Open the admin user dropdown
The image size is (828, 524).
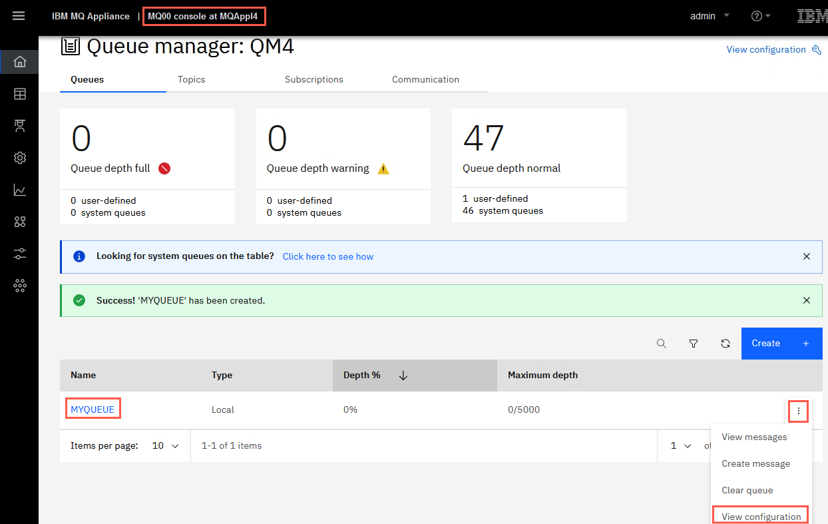pyautogui.click(x=710, y=16)
